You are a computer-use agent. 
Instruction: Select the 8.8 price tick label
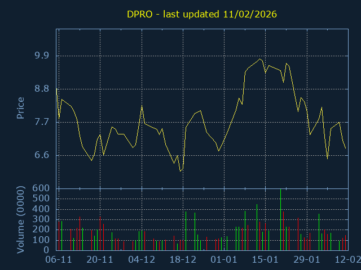42,89
